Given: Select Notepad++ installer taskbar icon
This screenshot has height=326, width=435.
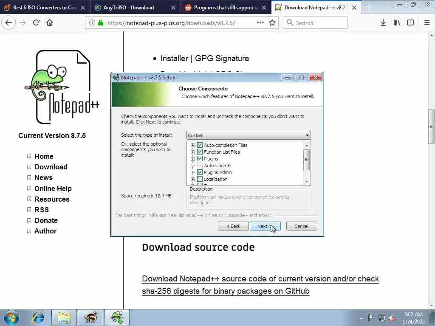Looking at the screenshot, I should (x=117, y=318).
